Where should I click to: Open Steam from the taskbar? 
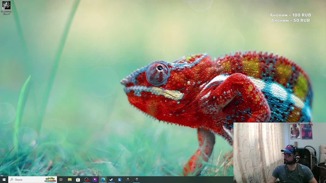click(111, 179)
